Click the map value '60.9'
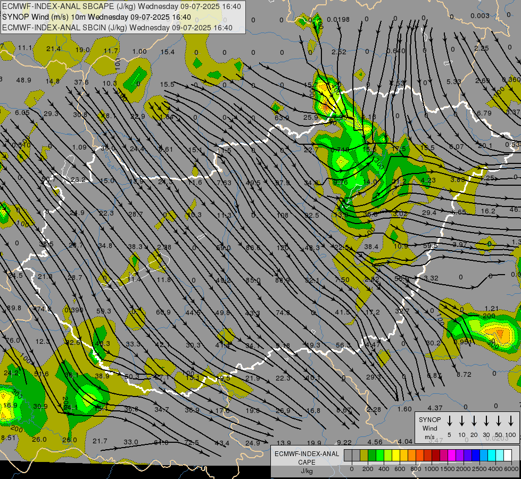 [x=163, y=312]
